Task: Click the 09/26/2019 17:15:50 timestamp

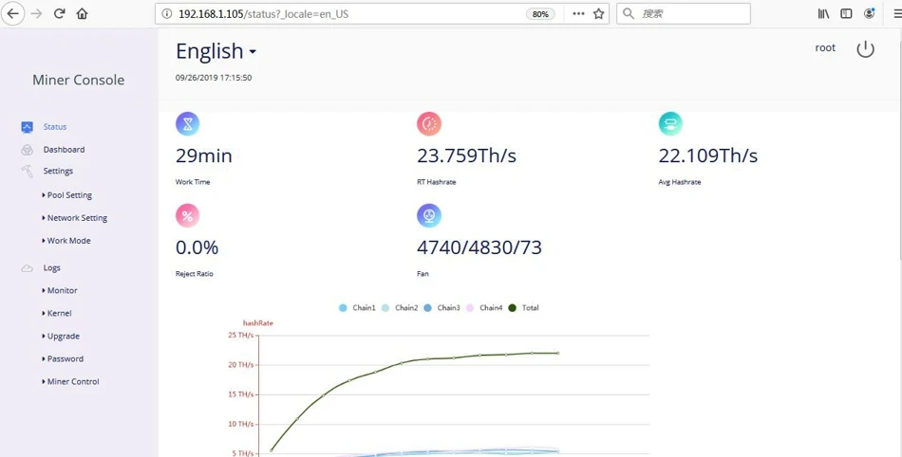Action: (x=214, y=78)
